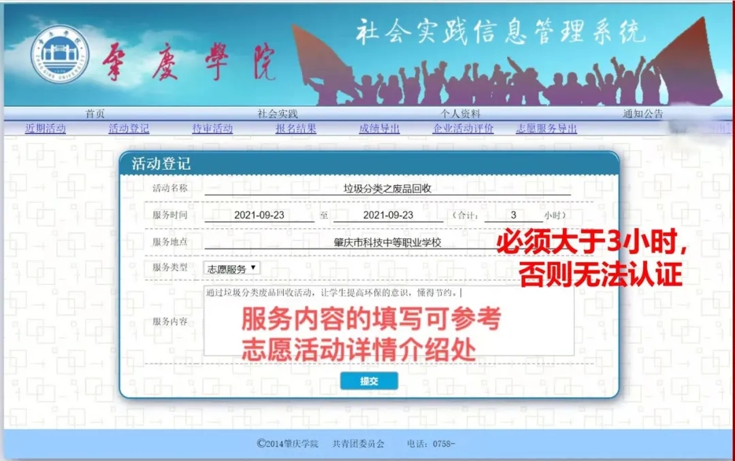Open the 个人资料 menu item
The height and width of the screenshot is (461, 735).
(461, 114)
